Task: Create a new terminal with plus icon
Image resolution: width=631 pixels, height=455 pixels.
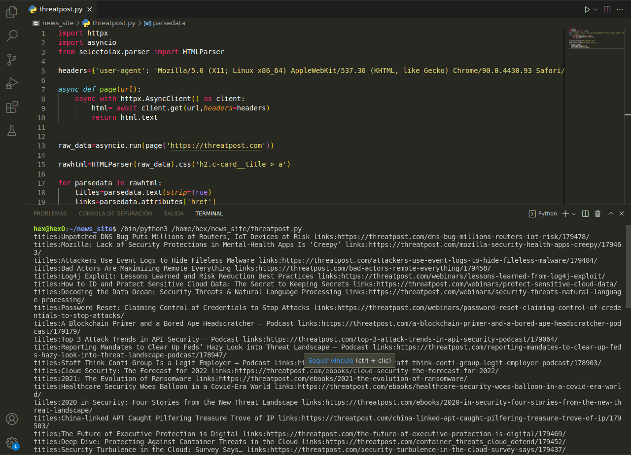Action: (x=565, y=213)
